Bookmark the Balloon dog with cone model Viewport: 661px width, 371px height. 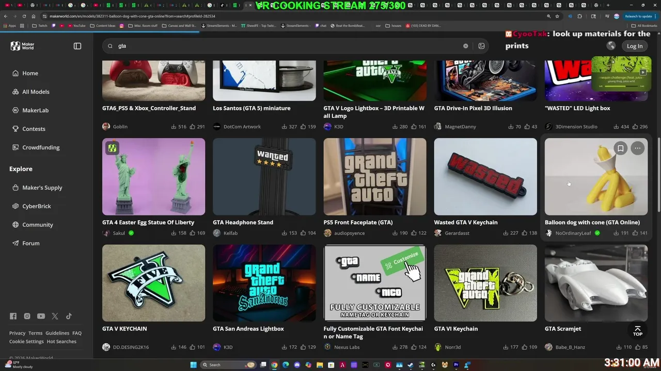click(x=620, y=148)
